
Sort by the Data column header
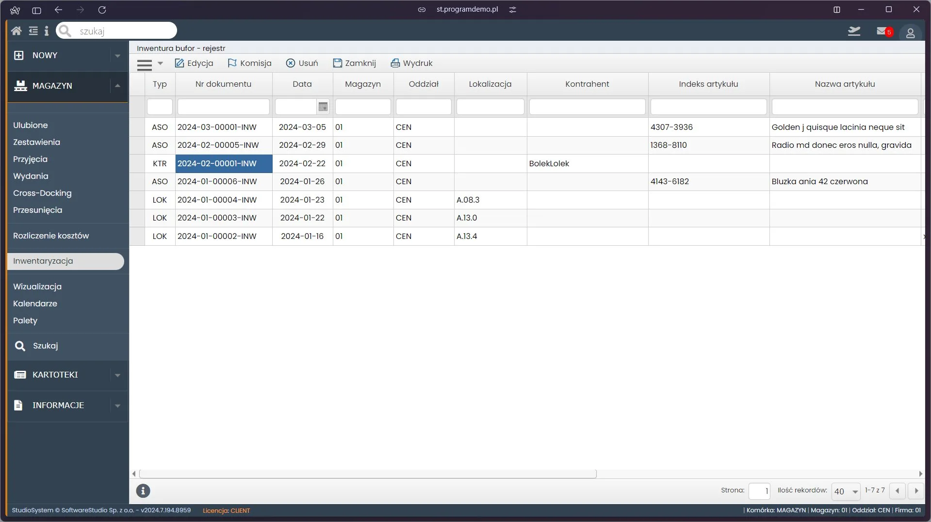(x=302, y=84)
